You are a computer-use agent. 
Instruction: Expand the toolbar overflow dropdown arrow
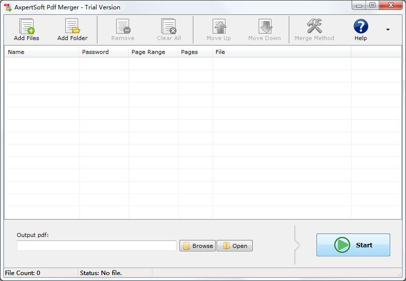388,30
